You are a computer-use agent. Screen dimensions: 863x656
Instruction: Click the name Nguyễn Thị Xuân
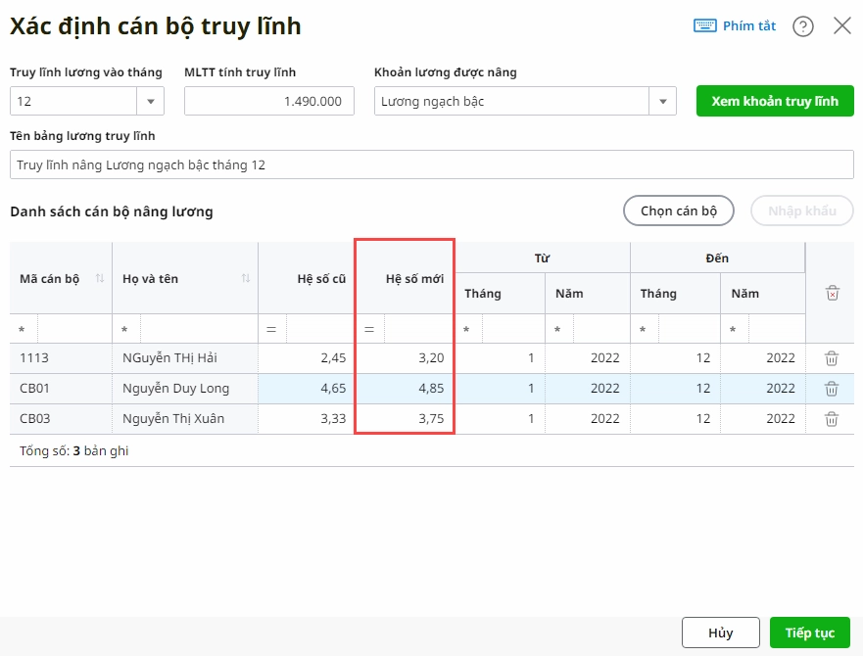173,418
